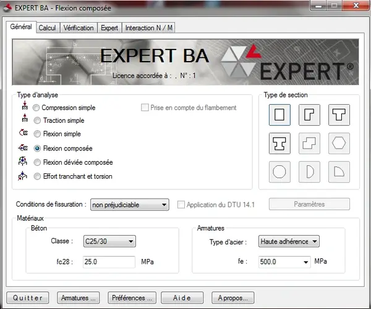This screenshot has width=371, height=309.
Task: Switch to the Calcul tab
Action: pyautogui.click(x=48, y=28)
